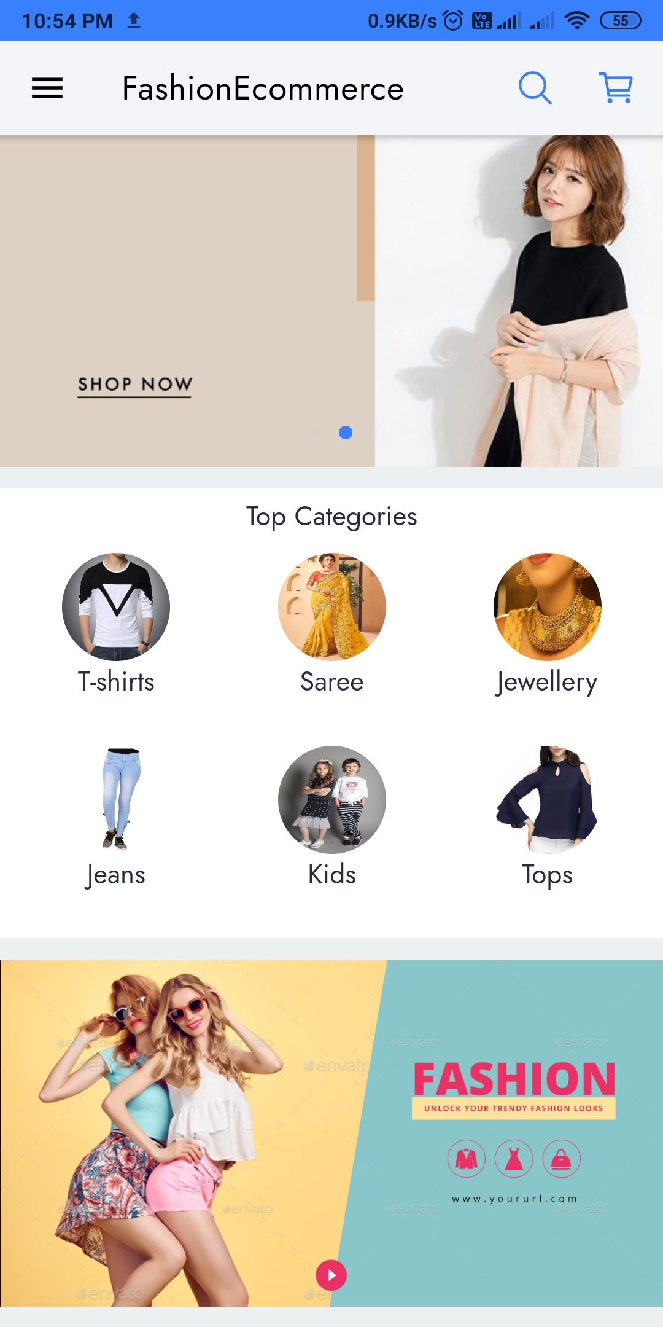Click the dress icon in banner
Image resolution: width=663 pixels, height=1327 pixels.
tap(514, 1159)
